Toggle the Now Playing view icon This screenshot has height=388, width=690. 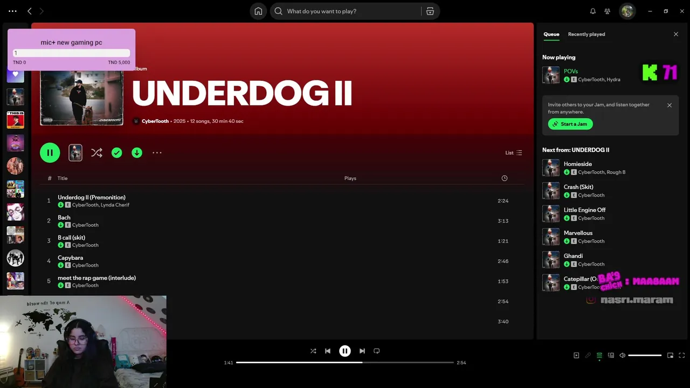click(576, 356)
